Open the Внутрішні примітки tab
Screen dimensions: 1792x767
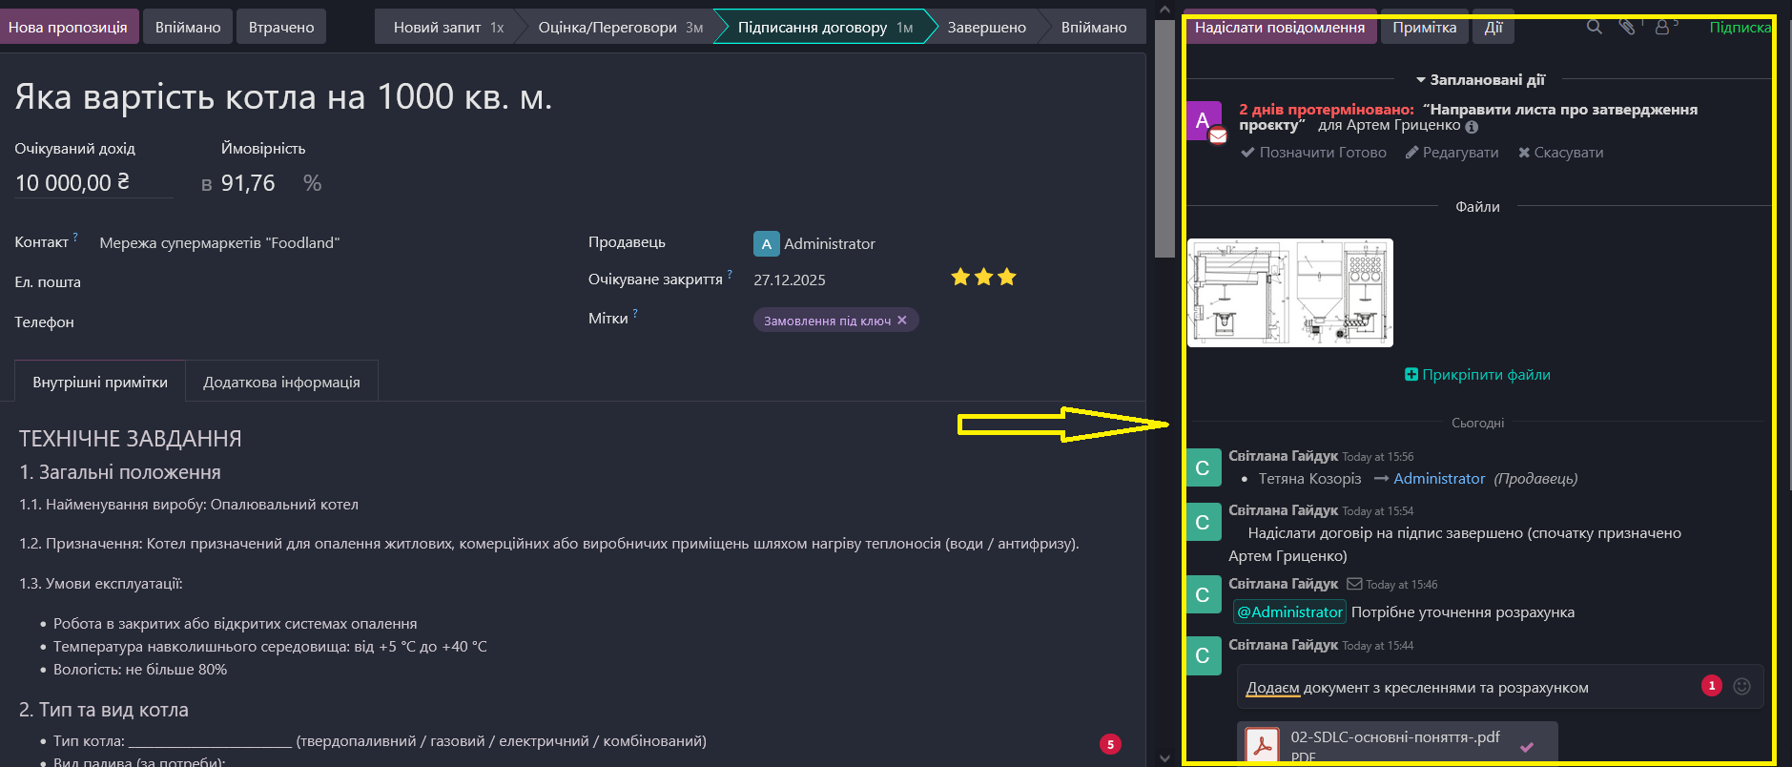click(x=100, y=382)
